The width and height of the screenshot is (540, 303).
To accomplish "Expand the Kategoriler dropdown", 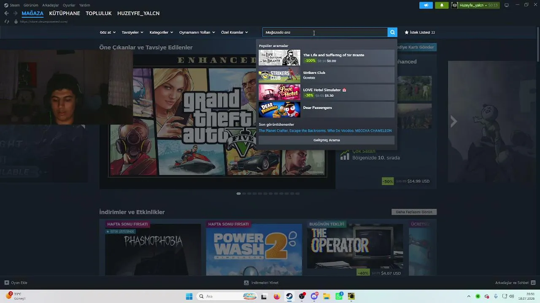I will tap(161, 32).
